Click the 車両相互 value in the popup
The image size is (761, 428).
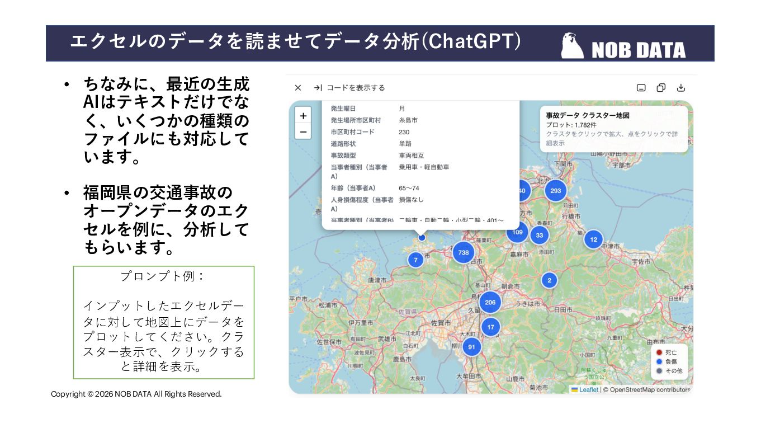pos(412,156)
